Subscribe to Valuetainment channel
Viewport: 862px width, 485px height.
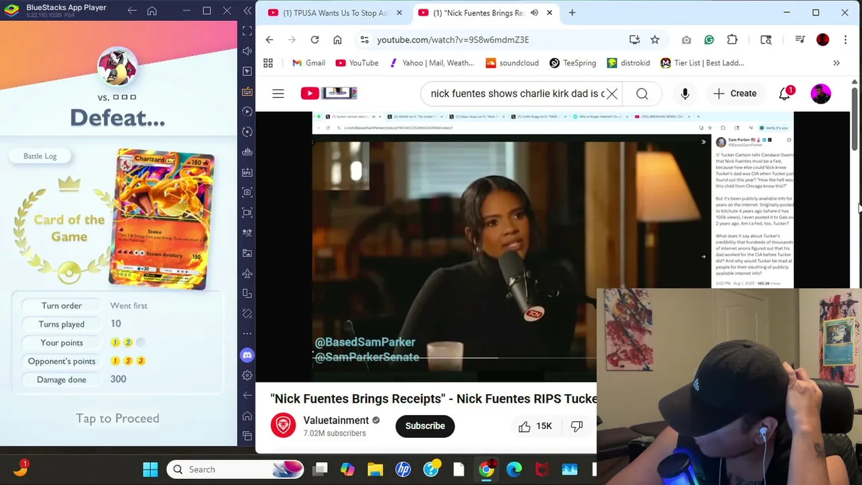tap(425, 426)
